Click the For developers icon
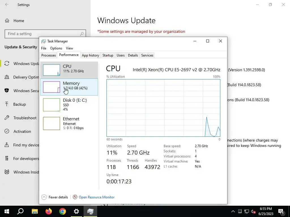This screenshot has width=290, height=217. click(7, 158)
